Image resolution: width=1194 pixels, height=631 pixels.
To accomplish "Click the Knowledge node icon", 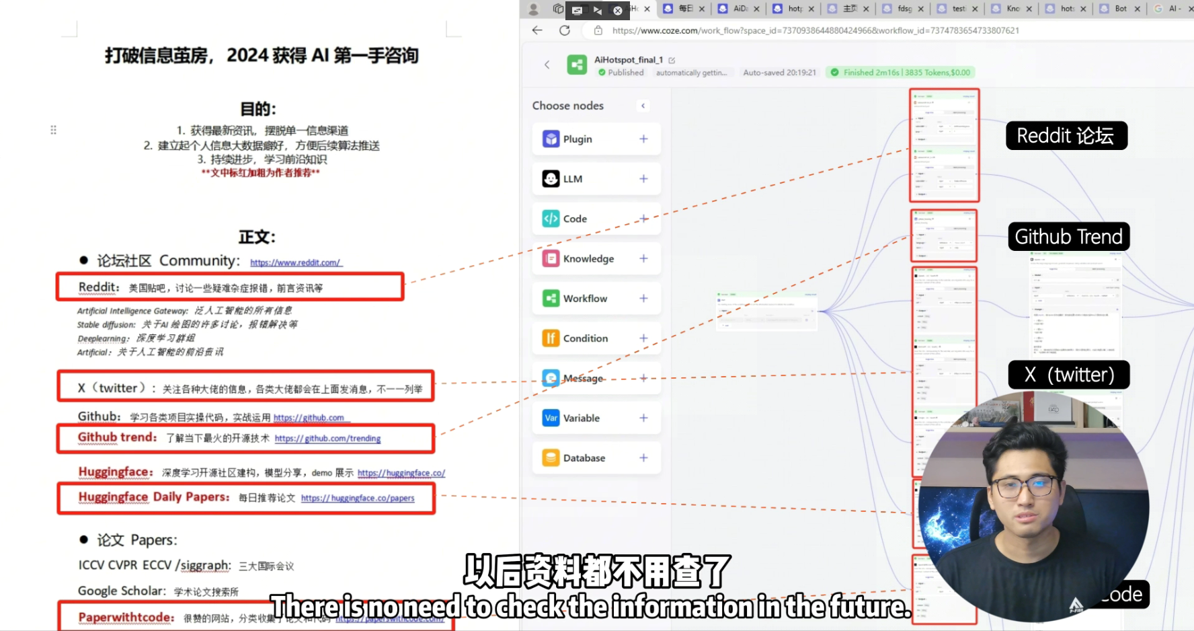I will point(551,258).
